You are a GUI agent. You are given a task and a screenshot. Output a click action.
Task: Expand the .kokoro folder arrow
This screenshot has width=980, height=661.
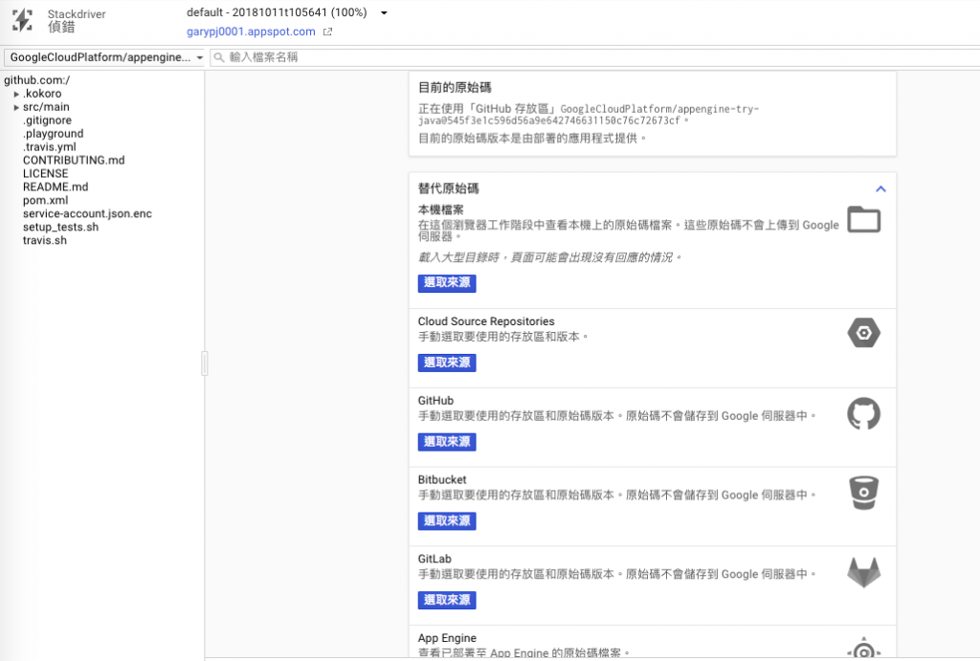click(x=16, y=95)
